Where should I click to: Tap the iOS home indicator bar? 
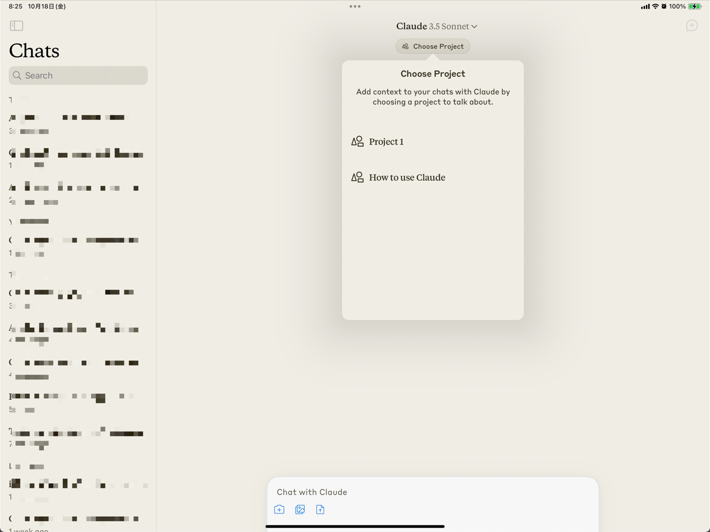(x=355, y=527)
